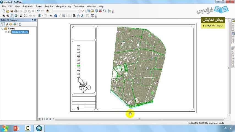The image size is (235, 132).
Task: Open the Catalog side panel tab
Action: coord(233,26)
